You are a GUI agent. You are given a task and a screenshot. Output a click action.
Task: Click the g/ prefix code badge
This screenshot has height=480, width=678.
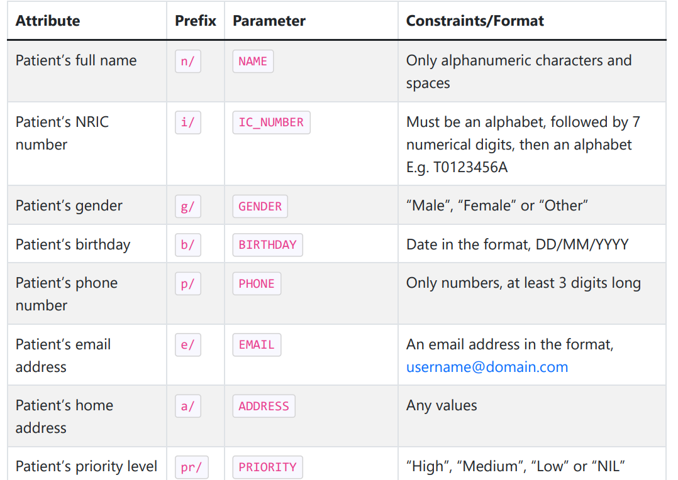[187, 206]
